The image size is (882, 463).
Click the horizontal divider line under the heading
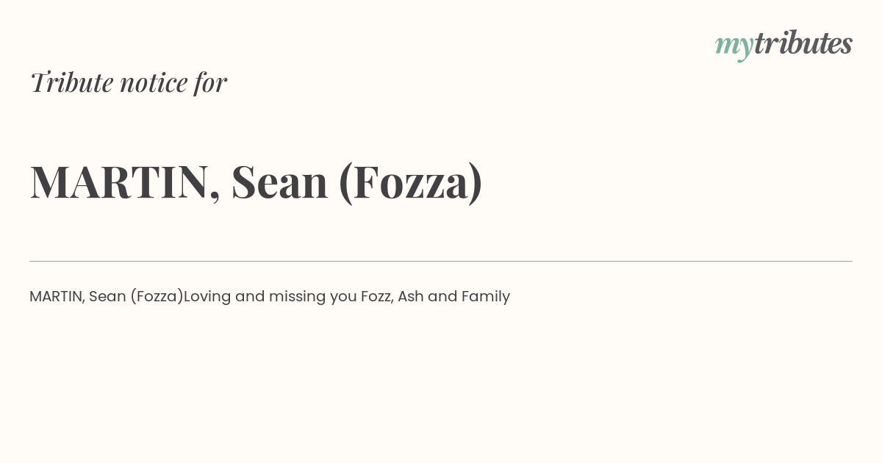(x=441, y=261)
